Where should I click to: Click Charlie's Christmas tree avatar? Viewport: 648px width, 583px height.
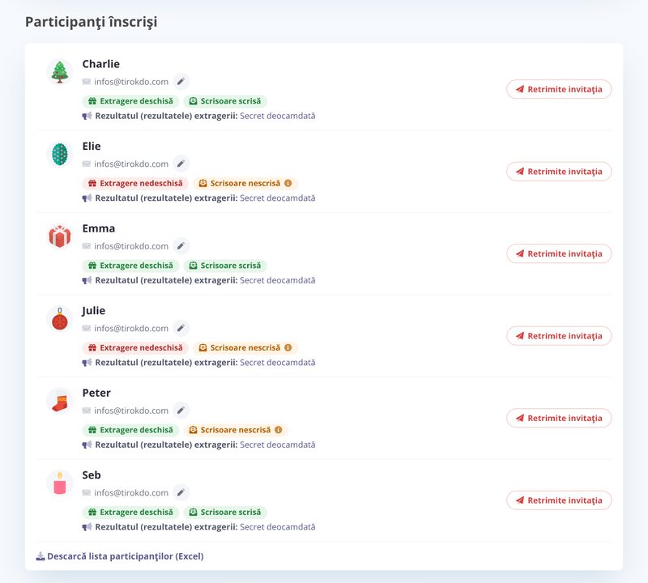pyautogui.click(x=60, y=72)
